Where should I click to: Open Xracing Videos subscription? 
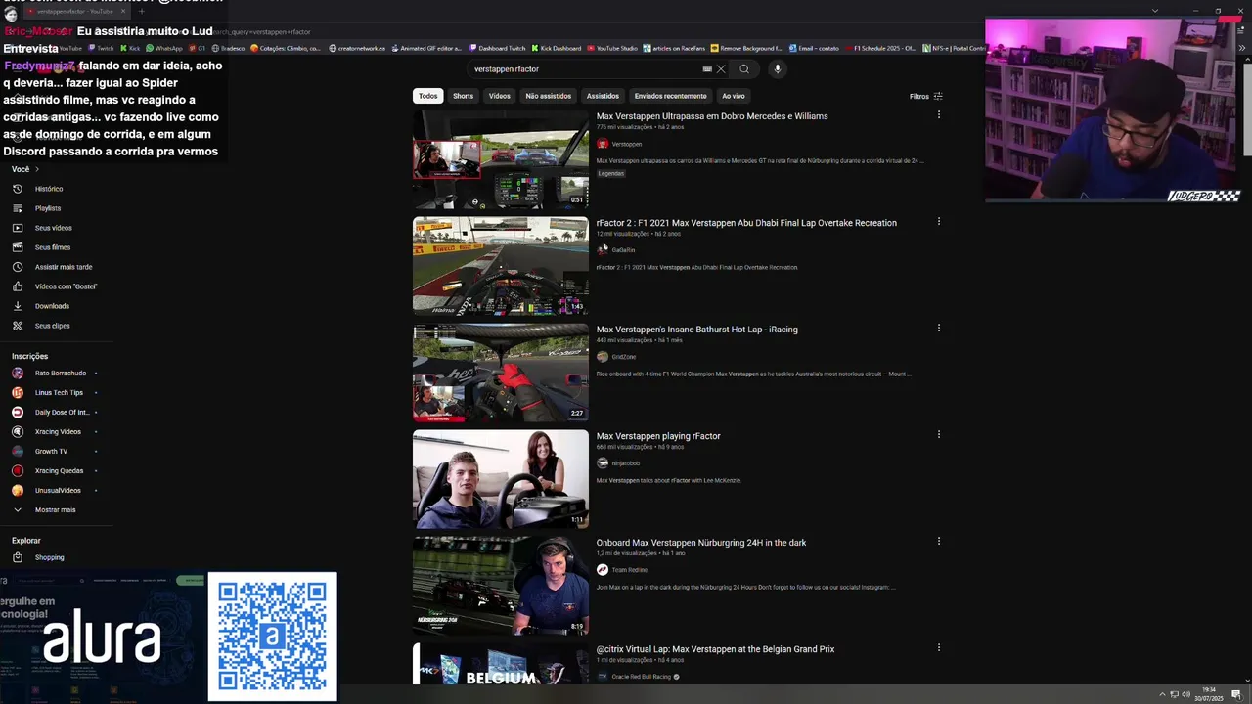pos(57,432)
